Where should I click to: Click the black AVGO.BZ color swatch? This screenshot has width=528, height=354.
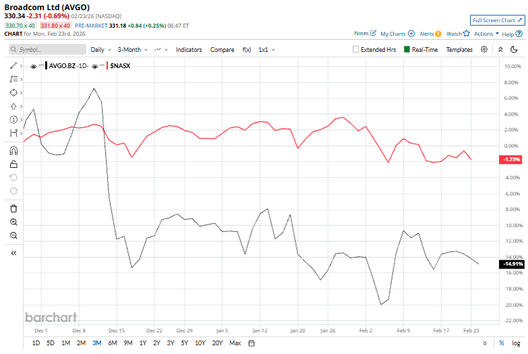click(46, 65)
